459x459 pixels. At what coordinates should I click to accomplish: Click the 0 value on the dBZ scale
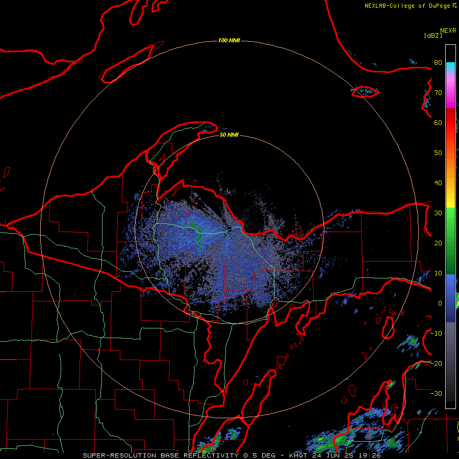(x=440, y=303)
